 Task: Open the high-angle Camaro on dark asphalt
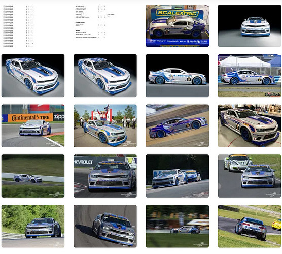[105, 226]
